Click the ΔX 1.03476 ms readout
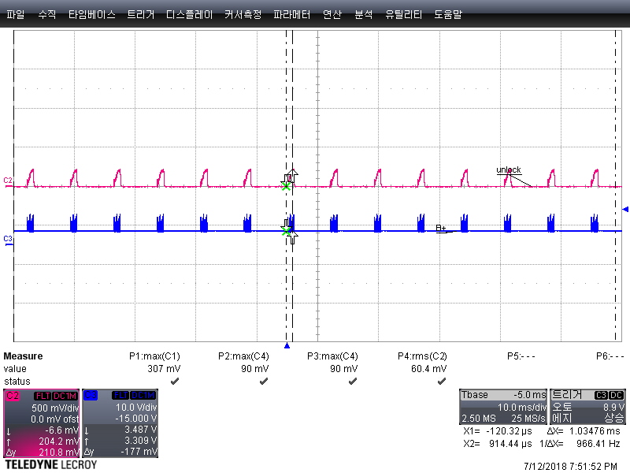The height and width of the screenshot is (473, 630). click(584, 431)
